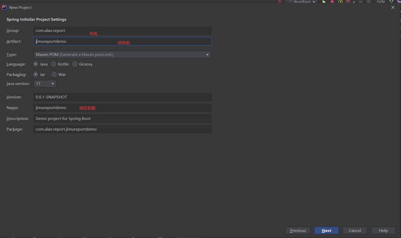Click the New Project window title
The width and height of the screenshot is (401, 238).
pyautogui.click(x=20, y=7)
